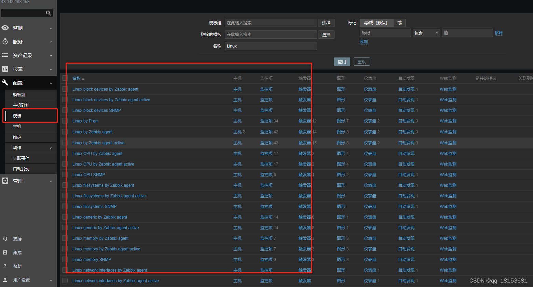Viewport: 533px width, 287px height.
Task: Click the 帮助 question mark icon
Action: tap(5, 266)
